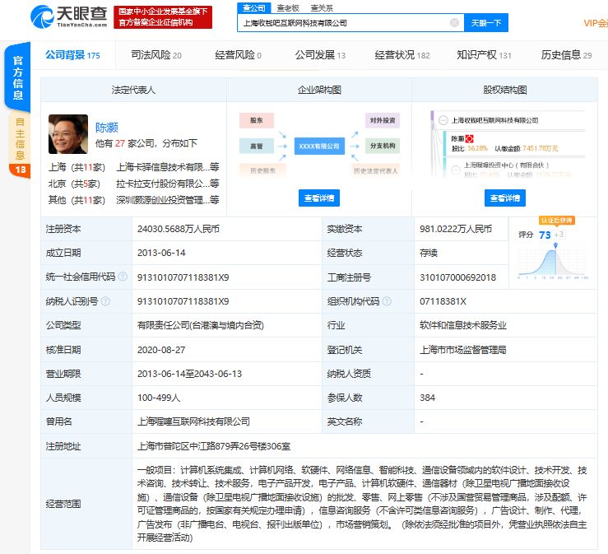Click 查看详情 under 企业架构图
The width and height of the screenshot is (608, 554).
click(319, 198)
